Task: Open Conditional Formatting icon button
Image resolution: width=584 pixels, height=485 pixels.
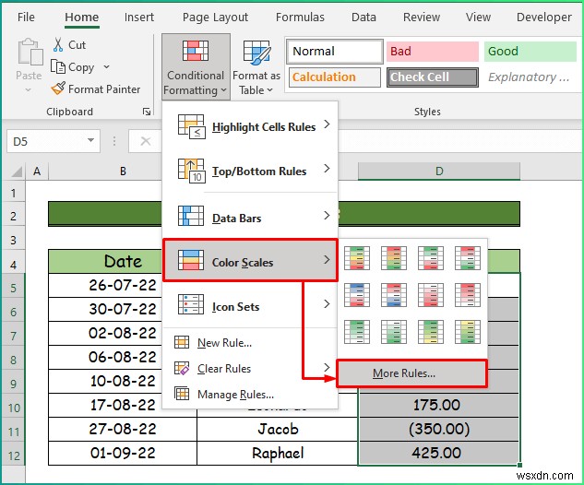Action: click(196, 51)
